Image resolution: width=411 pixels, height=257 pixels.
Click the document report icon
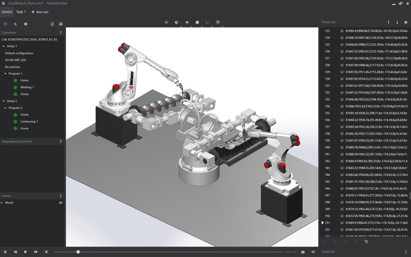click(x=52, y=24)
